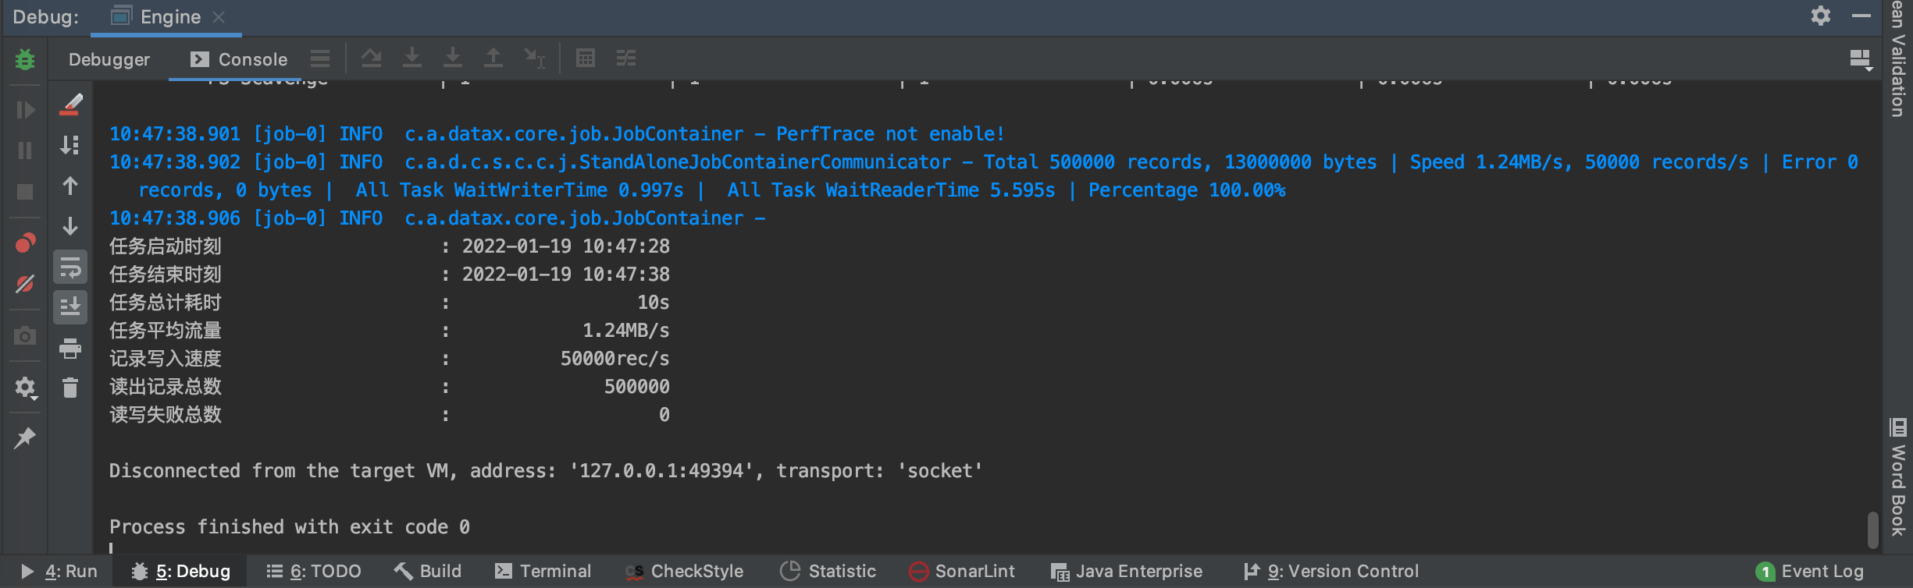This screenshot has height=588, width=1913.
Task: Toggle Soft-Wrap in console sidebar
Action: click(70, 267)
